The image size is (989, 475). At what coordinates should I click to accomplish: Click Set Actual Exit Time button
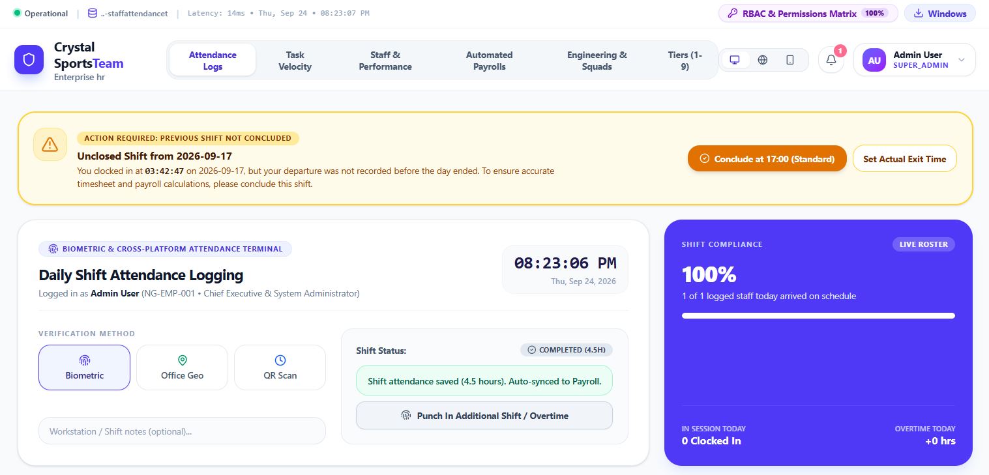904,158
